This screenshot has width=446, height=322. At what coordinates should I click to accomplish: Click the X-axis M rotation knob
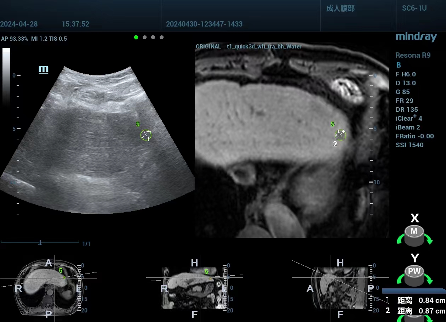[414, 235]
